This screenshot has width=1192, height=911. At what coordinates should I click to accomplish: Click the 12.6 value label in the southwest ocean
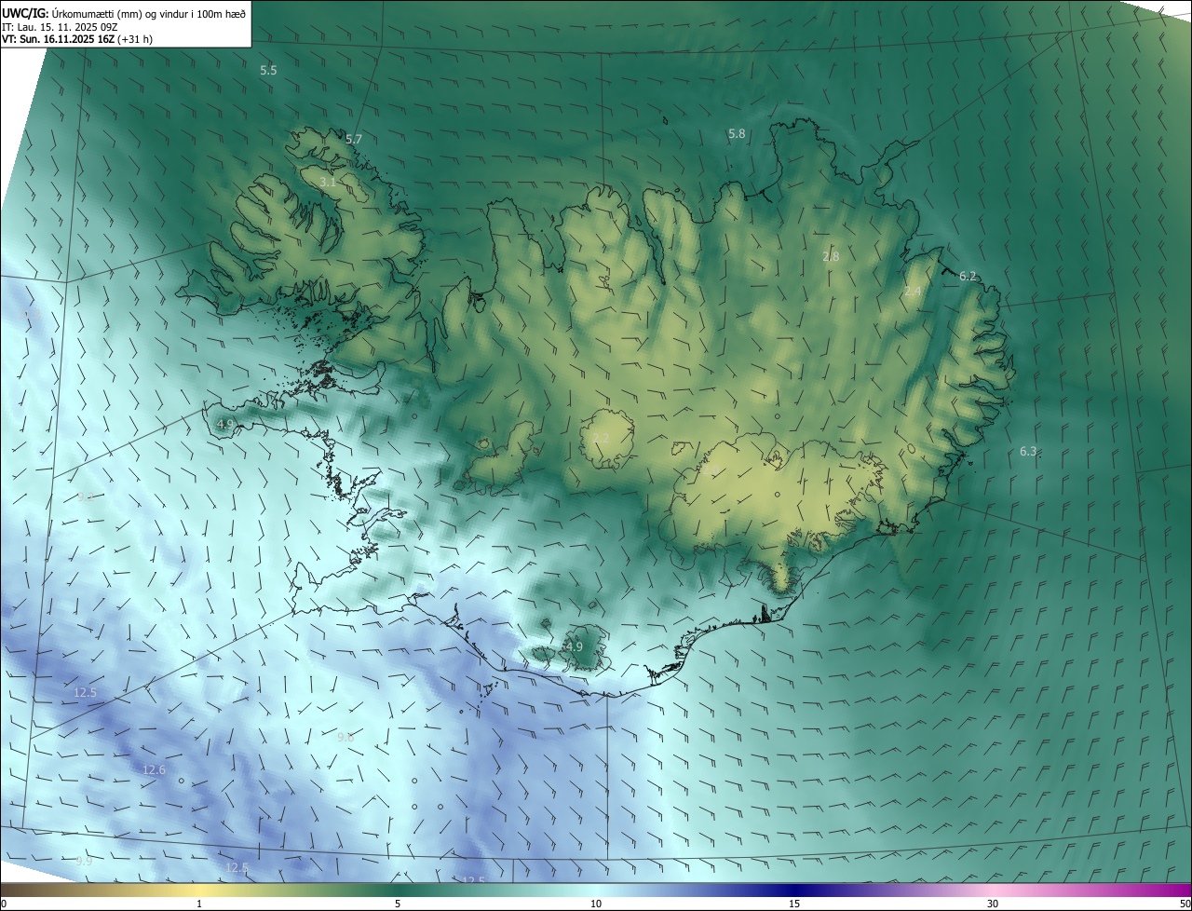tap(154, 769)
